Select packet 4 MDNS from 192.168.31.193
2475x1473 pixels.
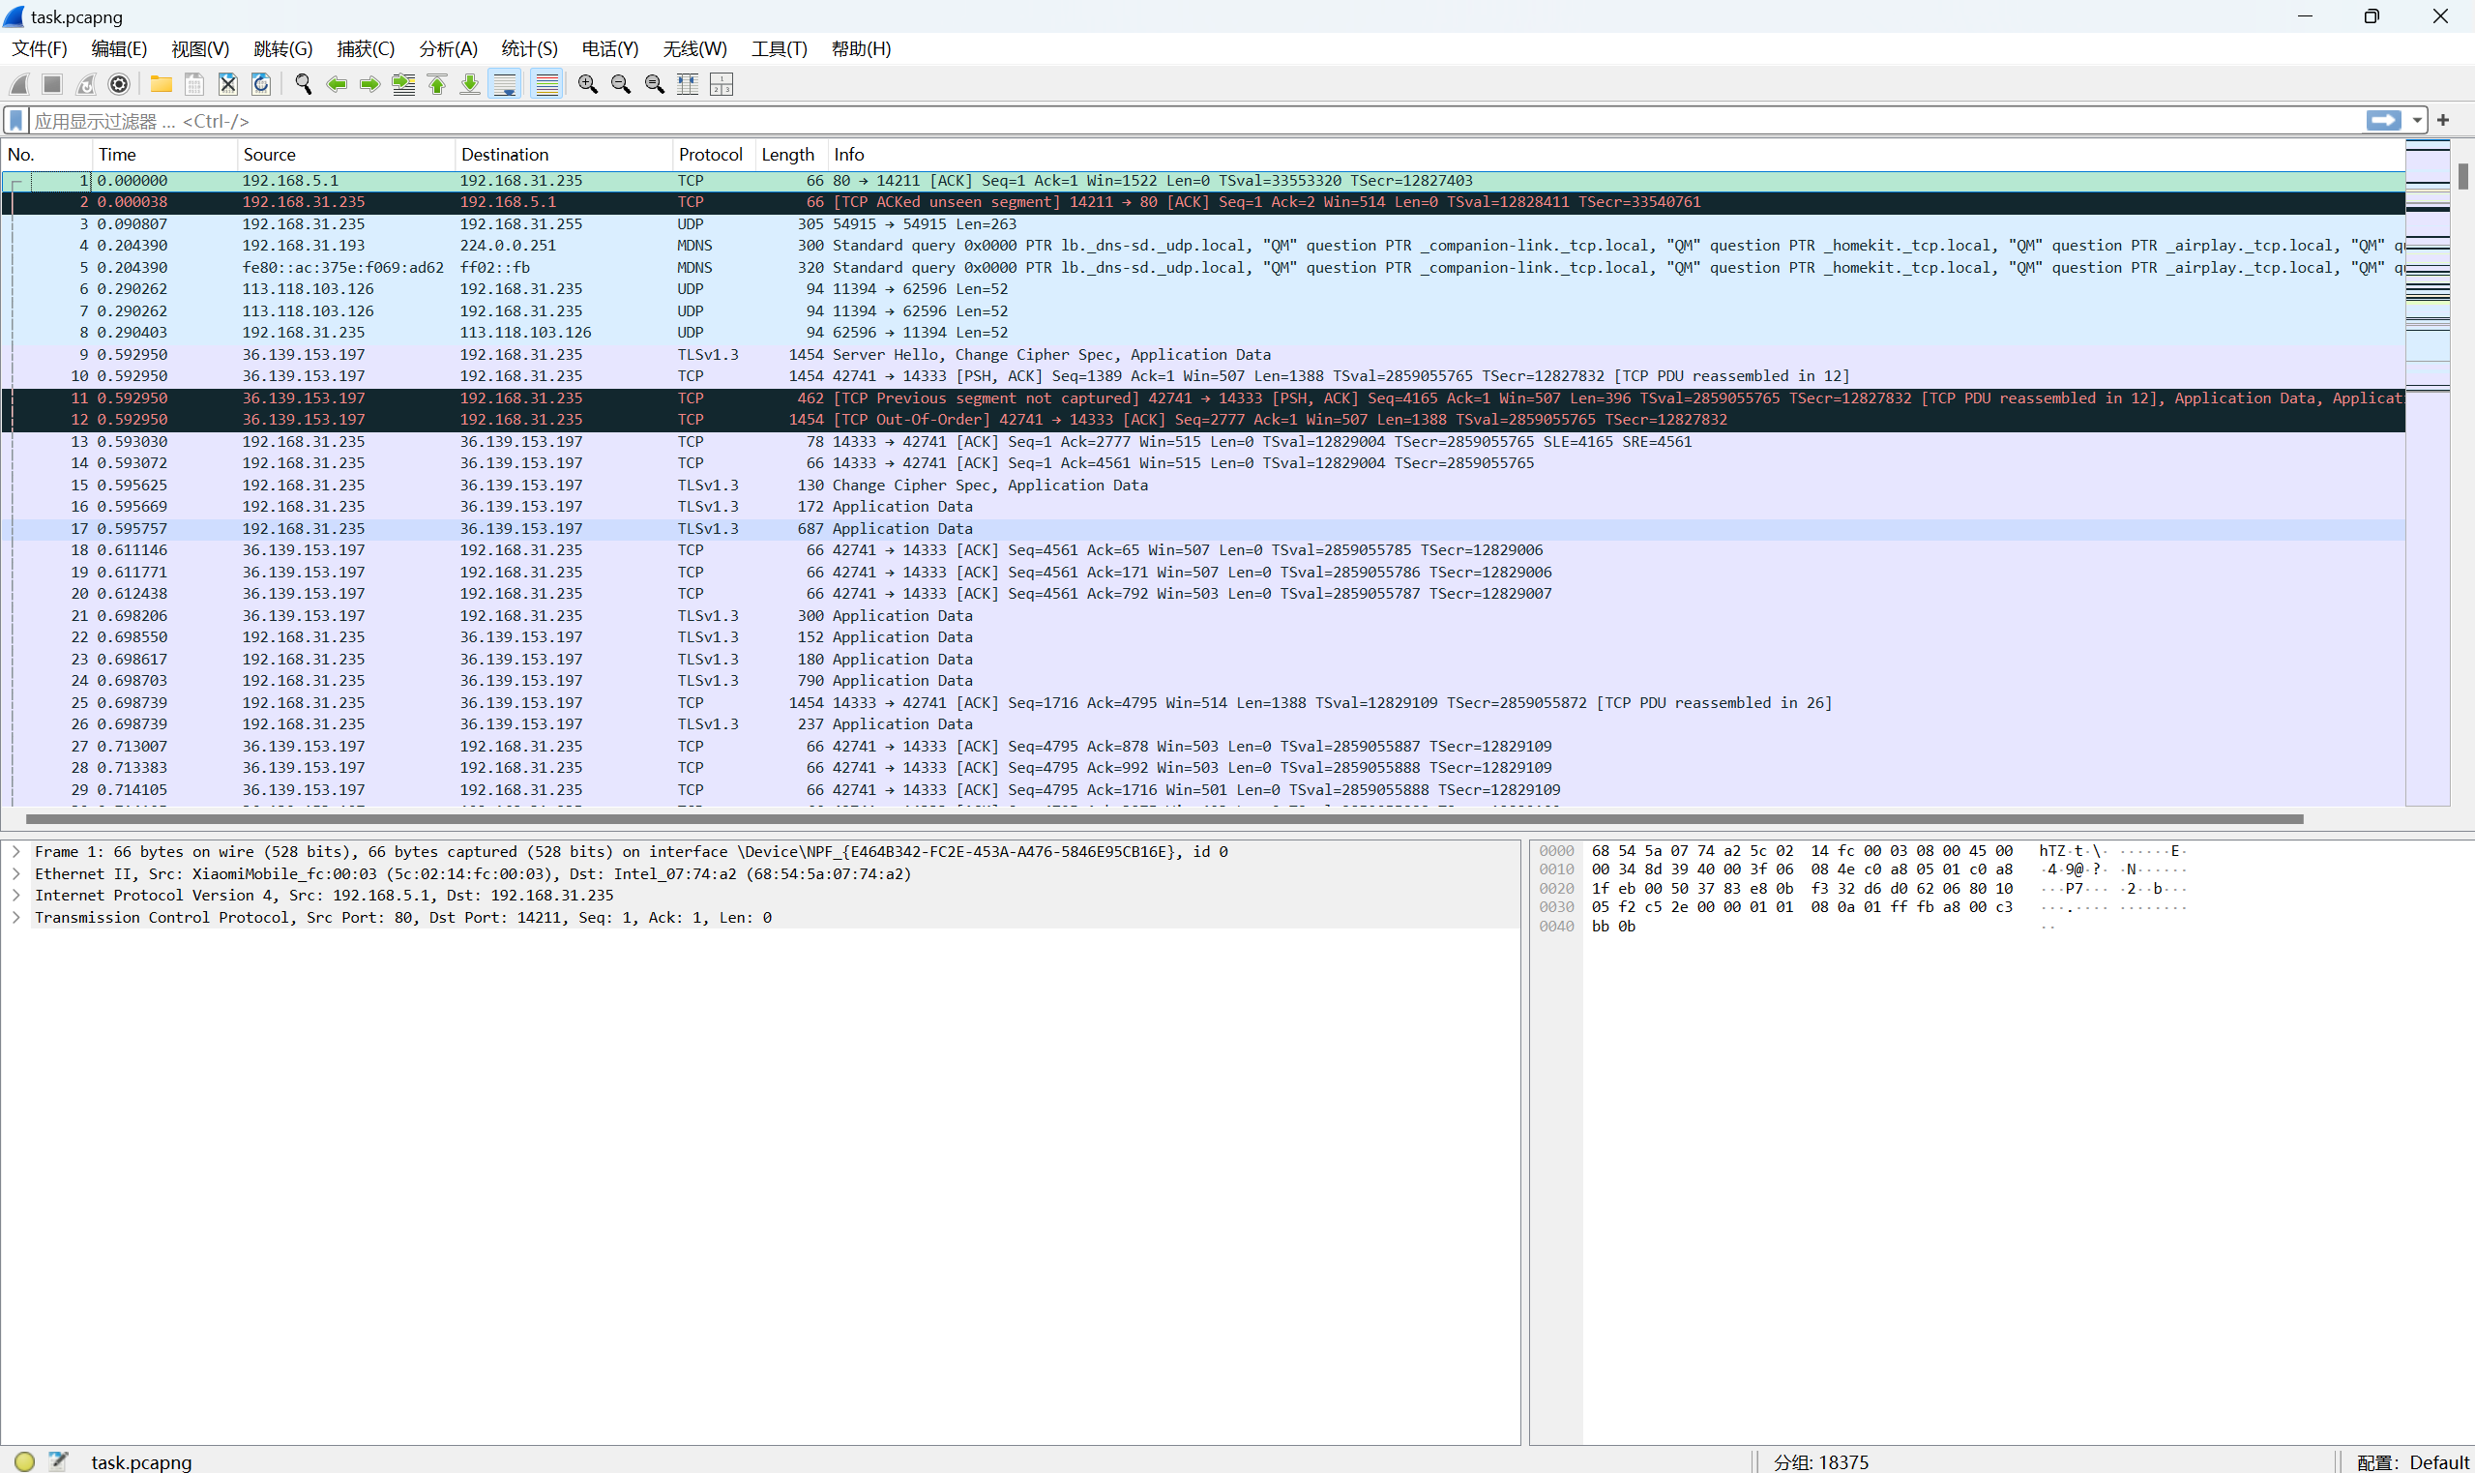(x=1203, y=245)
